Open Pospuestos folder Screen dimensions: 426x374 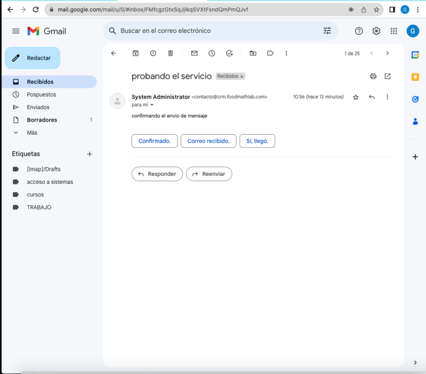point(49,95)
